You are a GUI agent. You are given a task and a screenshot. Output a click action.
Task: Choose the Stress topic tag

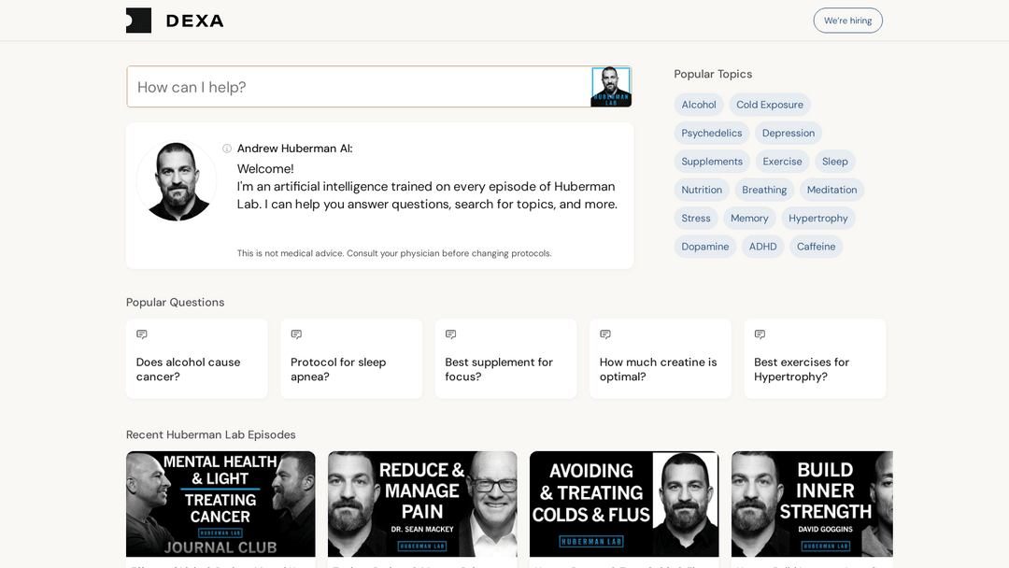click(x=696, y=218)
